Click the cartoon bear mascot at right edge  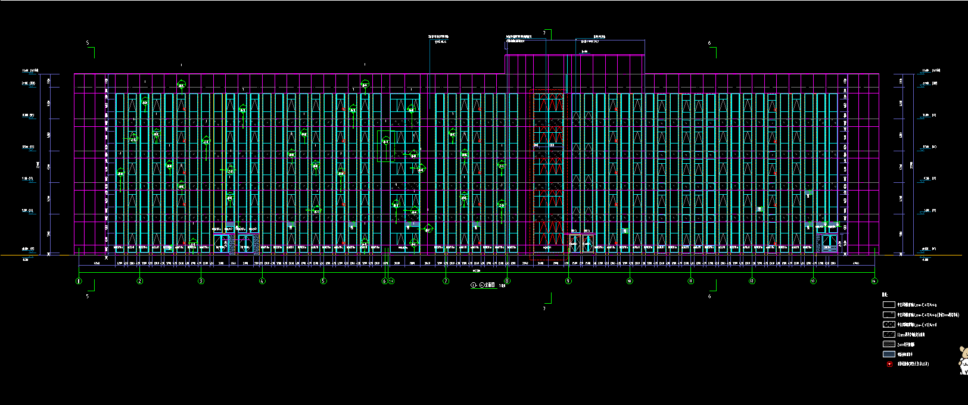click(x=962, y=360)
